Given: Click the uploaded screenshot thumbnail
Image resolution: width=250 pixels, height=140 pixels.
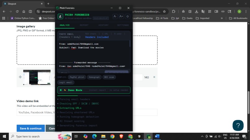Looking at the screenshot, I should point(37,77).
